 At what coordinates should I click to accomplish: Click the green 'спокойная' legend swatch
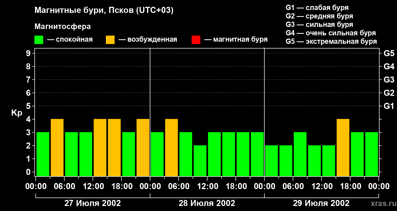coord(39,40)
